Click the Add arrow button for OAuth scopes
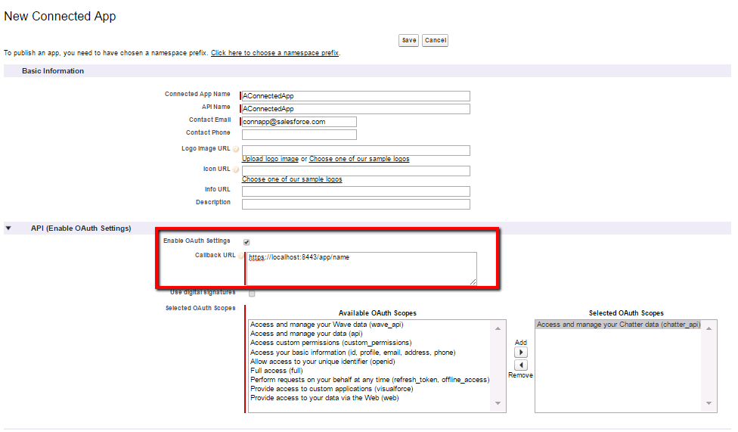Screen dimensions: 738x432 click(x=520, y=353)
